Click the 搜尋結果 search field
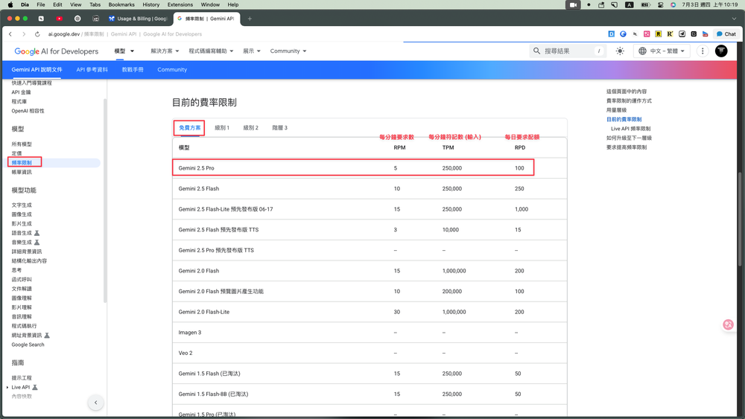Image resolution: width=745 pixels, height=419 pixels. 567,51
